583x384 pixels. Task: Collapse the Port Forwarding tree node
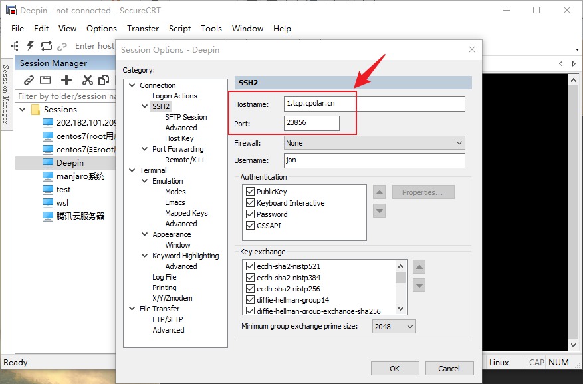pyautogui.click(x=145, y=149)
